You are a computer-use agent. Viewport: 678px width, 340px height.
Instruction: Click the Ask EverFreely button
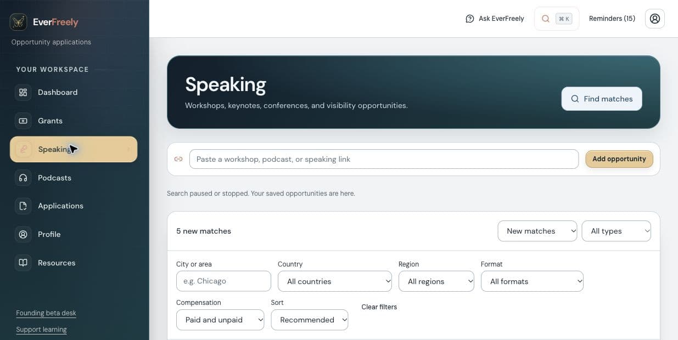[495, 19]
